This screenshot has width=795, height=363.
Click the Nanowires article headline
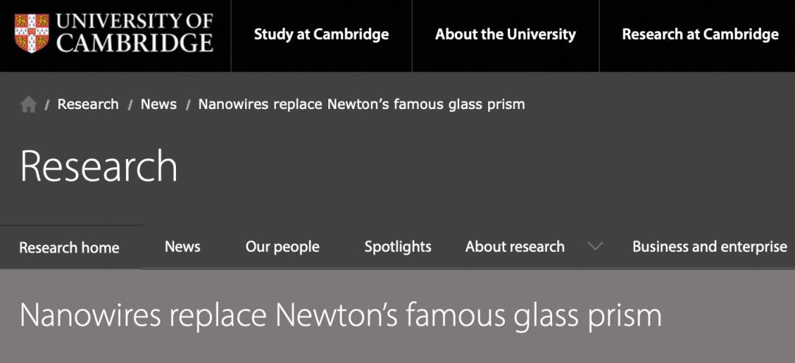point(340,315)
